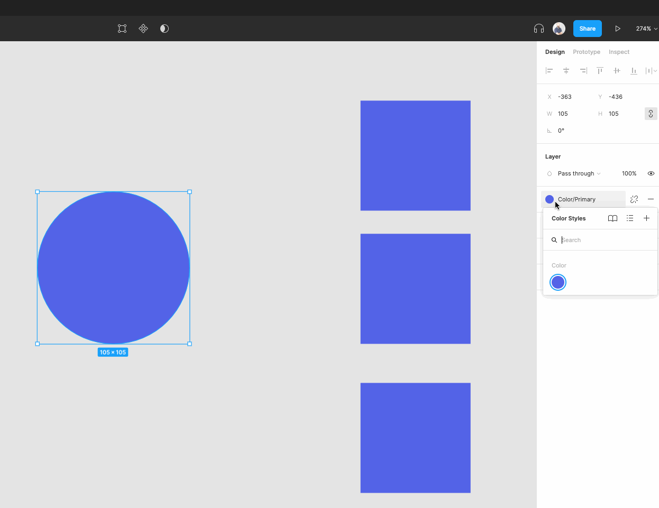This screenshot has height=508, width=659.
Task: Switch to the Prototype tab
Action: pyautogui.click(x=587, y=52)
